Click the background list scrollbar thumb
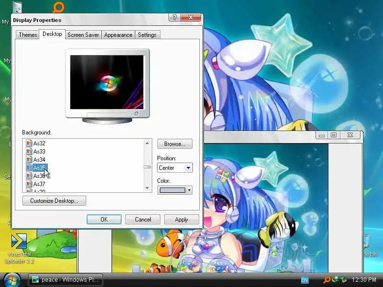The height and width of the screenshot is (287, 383). coord(147,167)
